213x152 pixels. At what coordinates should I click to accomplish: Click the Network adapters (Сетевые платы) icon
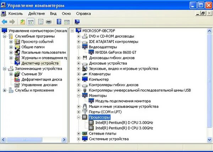pos(85,134)
